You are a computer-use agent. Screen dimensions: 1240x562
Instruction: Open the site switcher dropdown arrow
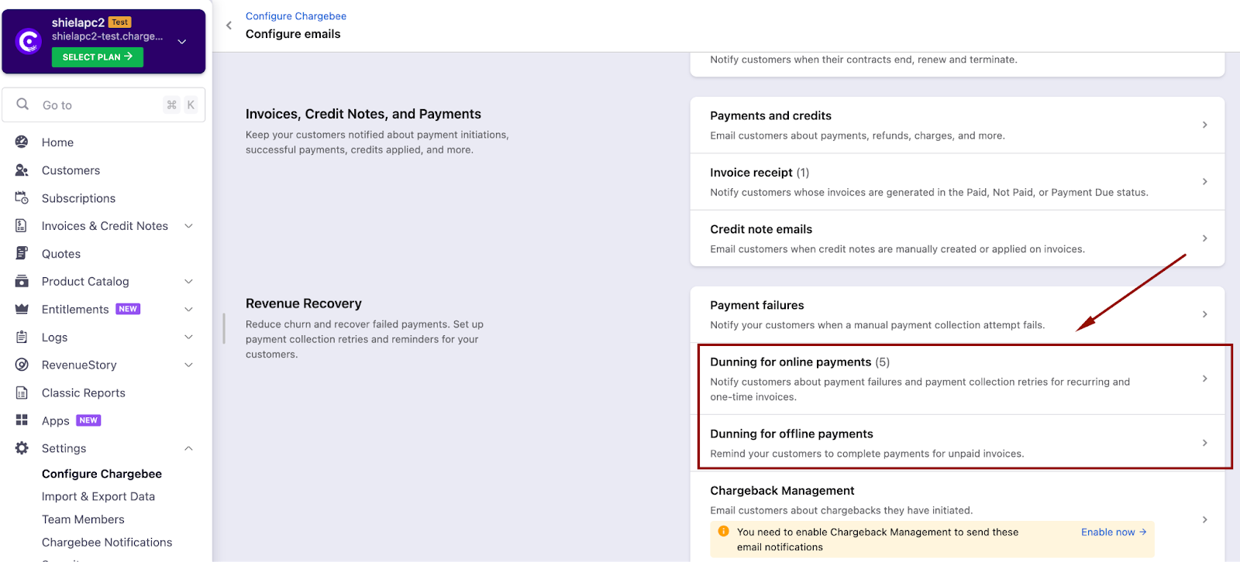point(182,42)
